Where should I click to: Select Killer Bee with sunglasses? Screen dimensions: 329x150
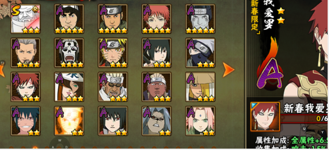pyautogui.click(x=113, y=87)
